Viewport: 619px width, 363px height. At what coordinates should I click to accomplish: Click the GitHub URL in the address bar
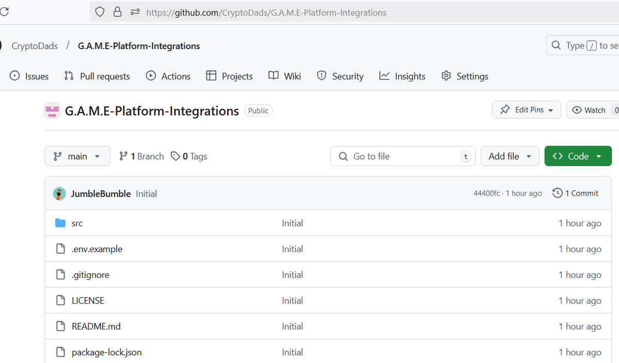click(x=266, y=12)
